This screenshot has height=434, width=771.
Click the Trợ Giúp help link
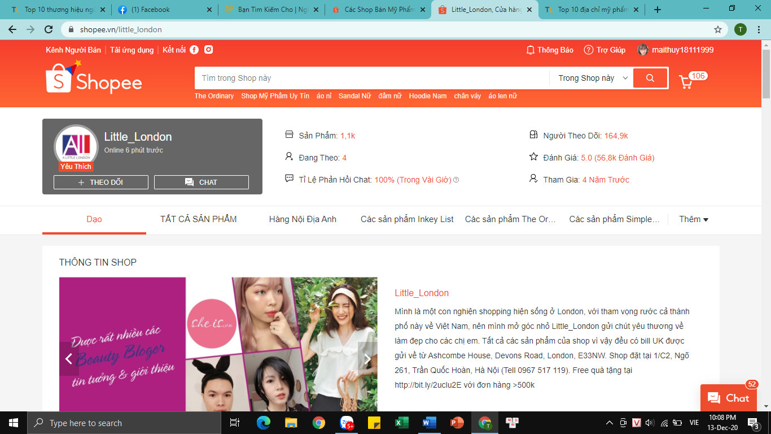(604, 50)
